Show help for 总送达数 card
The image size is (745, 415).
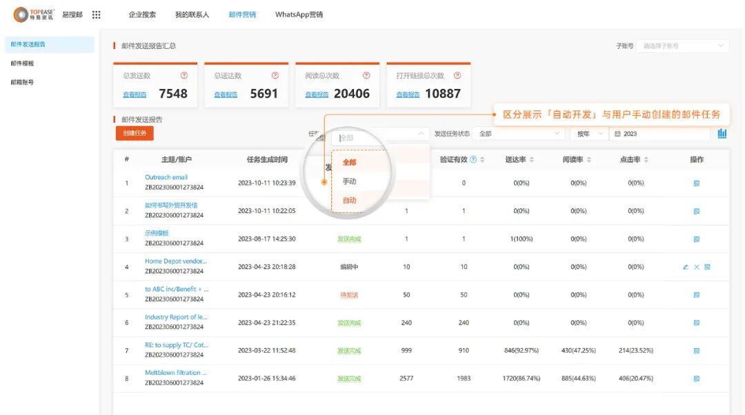click(x=275, y=76)
